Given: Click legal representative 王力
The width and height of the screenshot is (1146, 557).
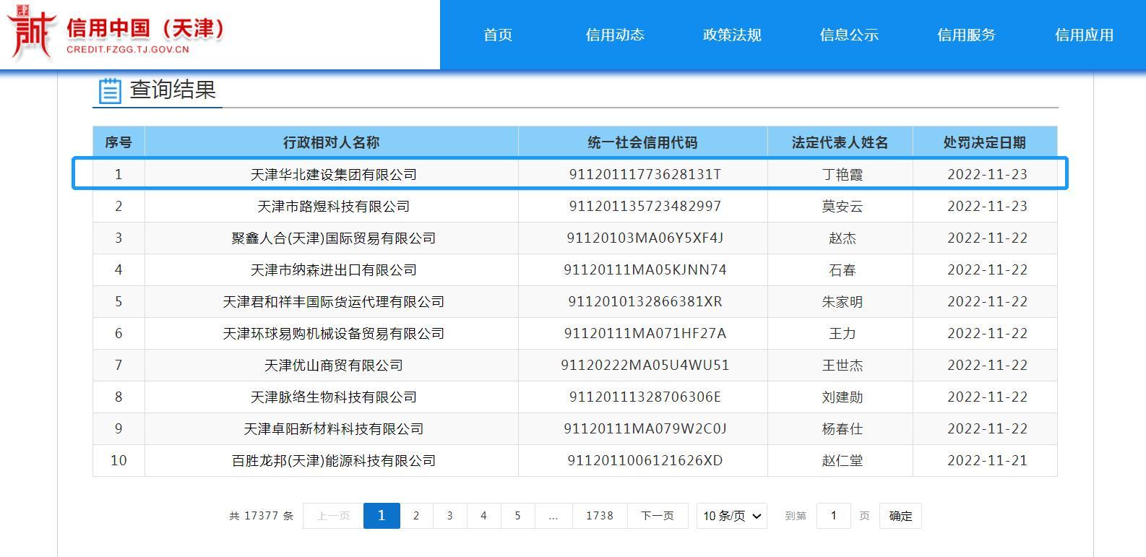Looking at the screenshot, I should (843, 333).
